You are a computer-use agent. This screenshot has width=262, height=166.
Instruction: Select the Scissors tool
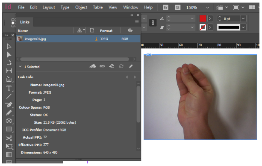click(9, 138)
